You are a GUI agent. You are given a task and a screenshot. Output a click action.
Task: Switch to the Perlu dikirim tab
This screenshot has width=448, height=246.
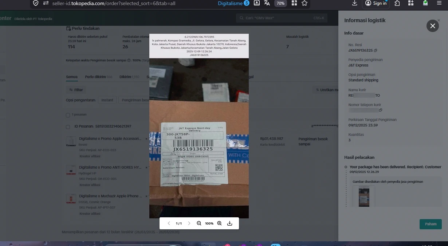tap(98, 77)
